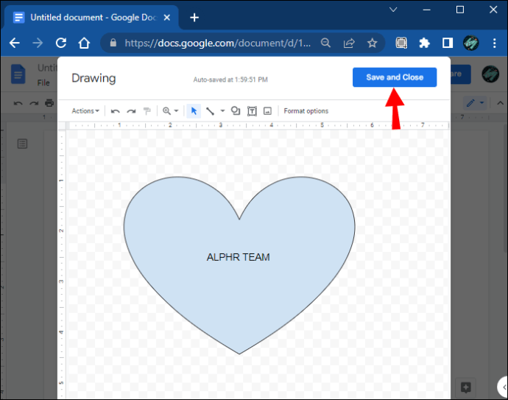Viewport: 508px width, 400px height.
Task: Show document outline icon in Docs
Action: click(x=22, y=144)
